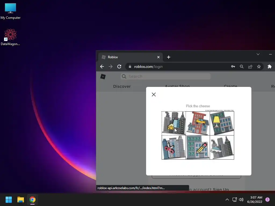Image resolution: width=275 pixels, height=206 pixels.
Task: Go back in Chrome
Action: [x=102, y=67]
